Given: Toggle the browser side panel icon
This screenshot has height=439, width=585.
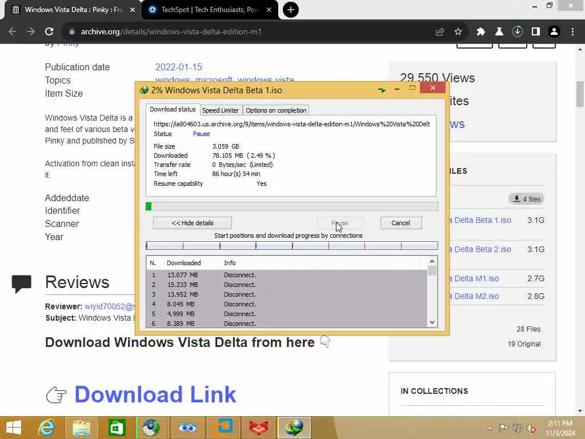Looking at the screenshot, I should click(536, 32).
